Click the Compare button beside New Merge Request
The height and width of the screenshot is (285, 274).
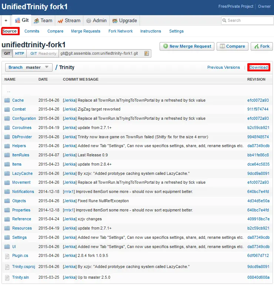232,46
